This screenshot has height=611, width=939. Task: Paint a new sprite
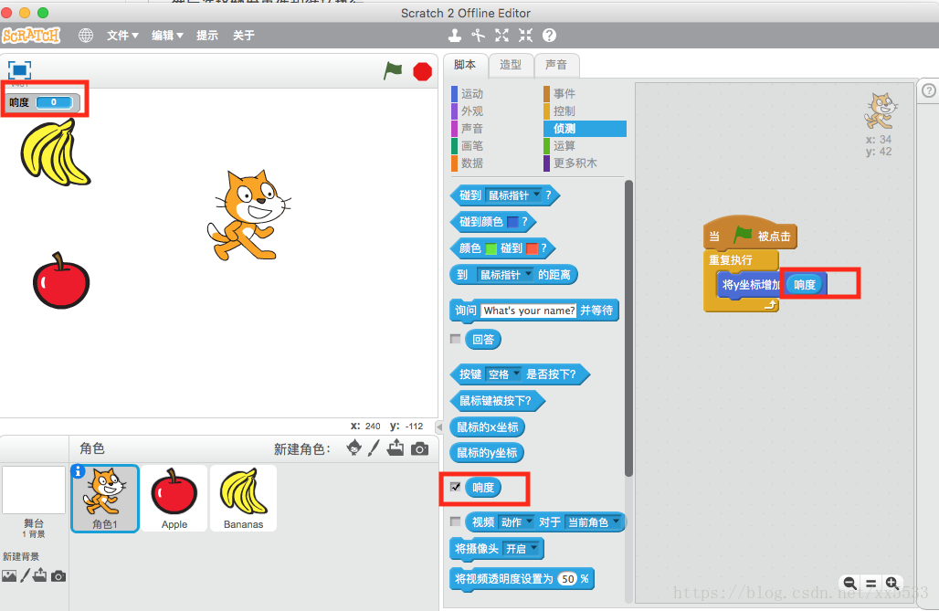pos(374,448)
